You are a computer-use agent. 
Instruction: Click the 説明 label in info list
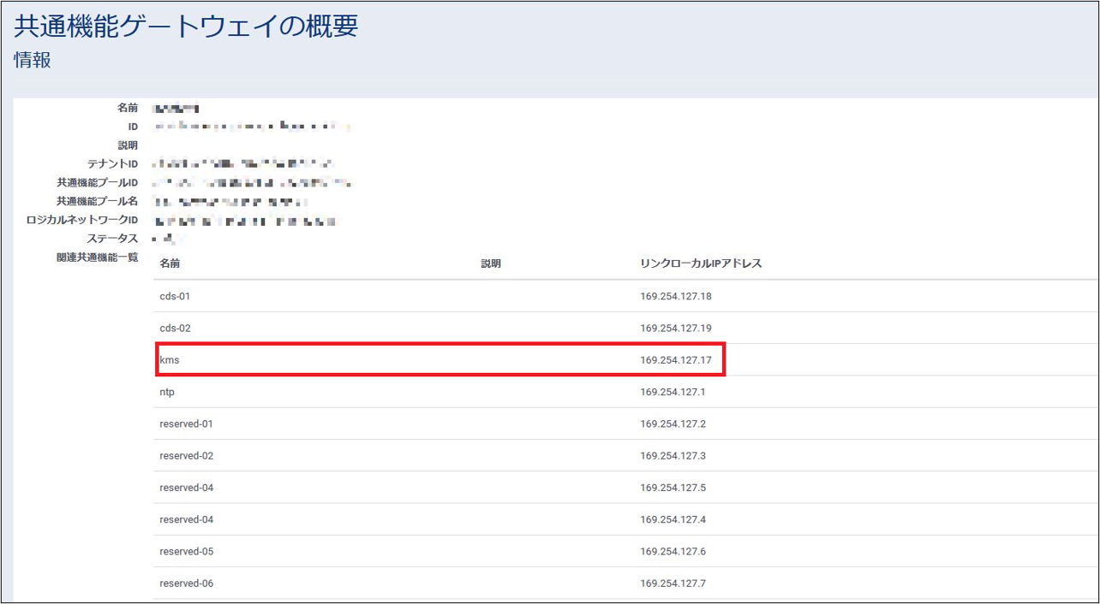pos(128,145)
